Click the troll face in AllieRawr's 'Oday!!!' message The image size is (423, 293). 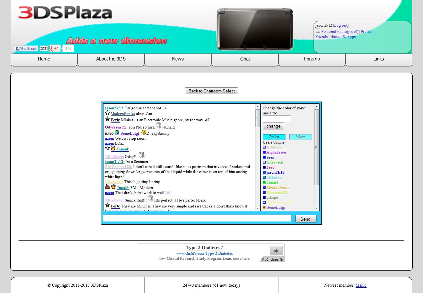(141, 155)
